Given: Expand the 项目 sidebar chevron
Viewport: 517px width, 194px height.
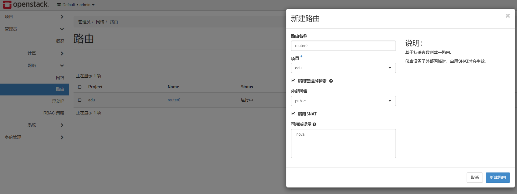Looking at the screenshot, I should tap(62, 17).
